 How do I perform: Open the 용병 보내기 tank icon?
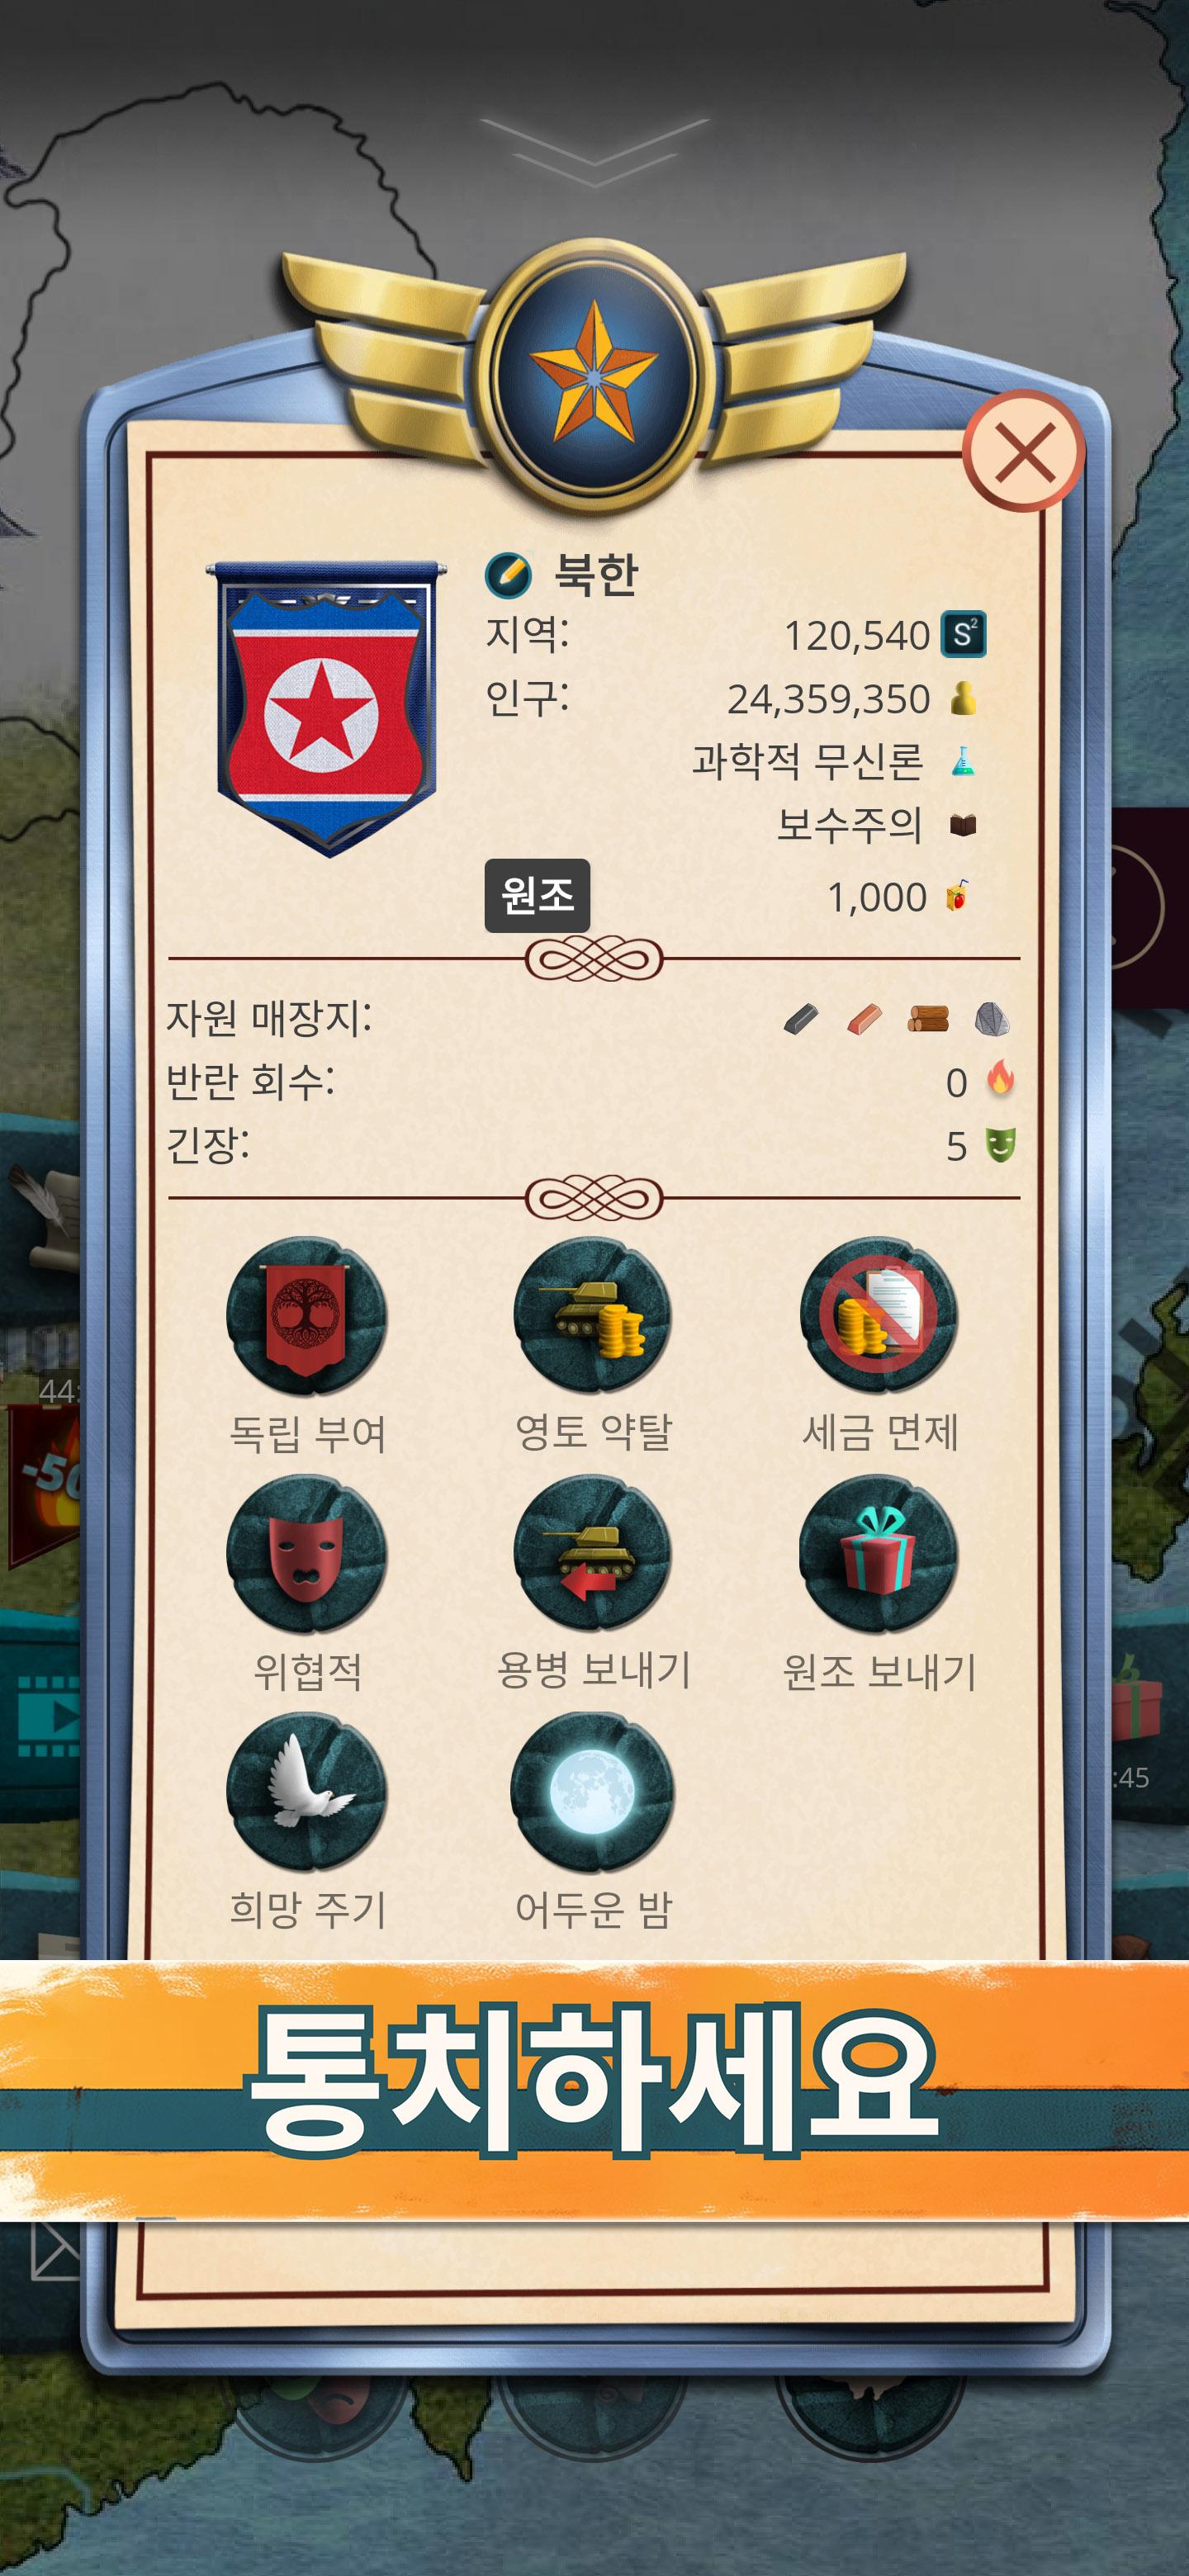593,1554
